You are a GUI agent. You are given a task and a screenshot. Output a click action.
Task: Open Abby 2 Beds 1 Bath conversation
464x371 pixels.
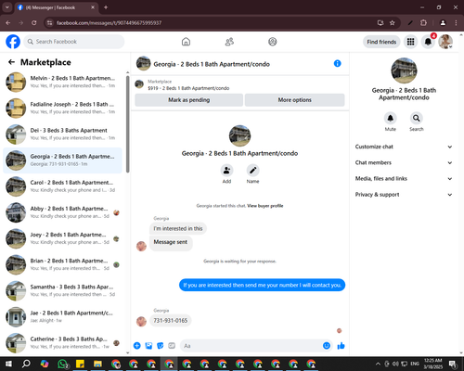63,212
